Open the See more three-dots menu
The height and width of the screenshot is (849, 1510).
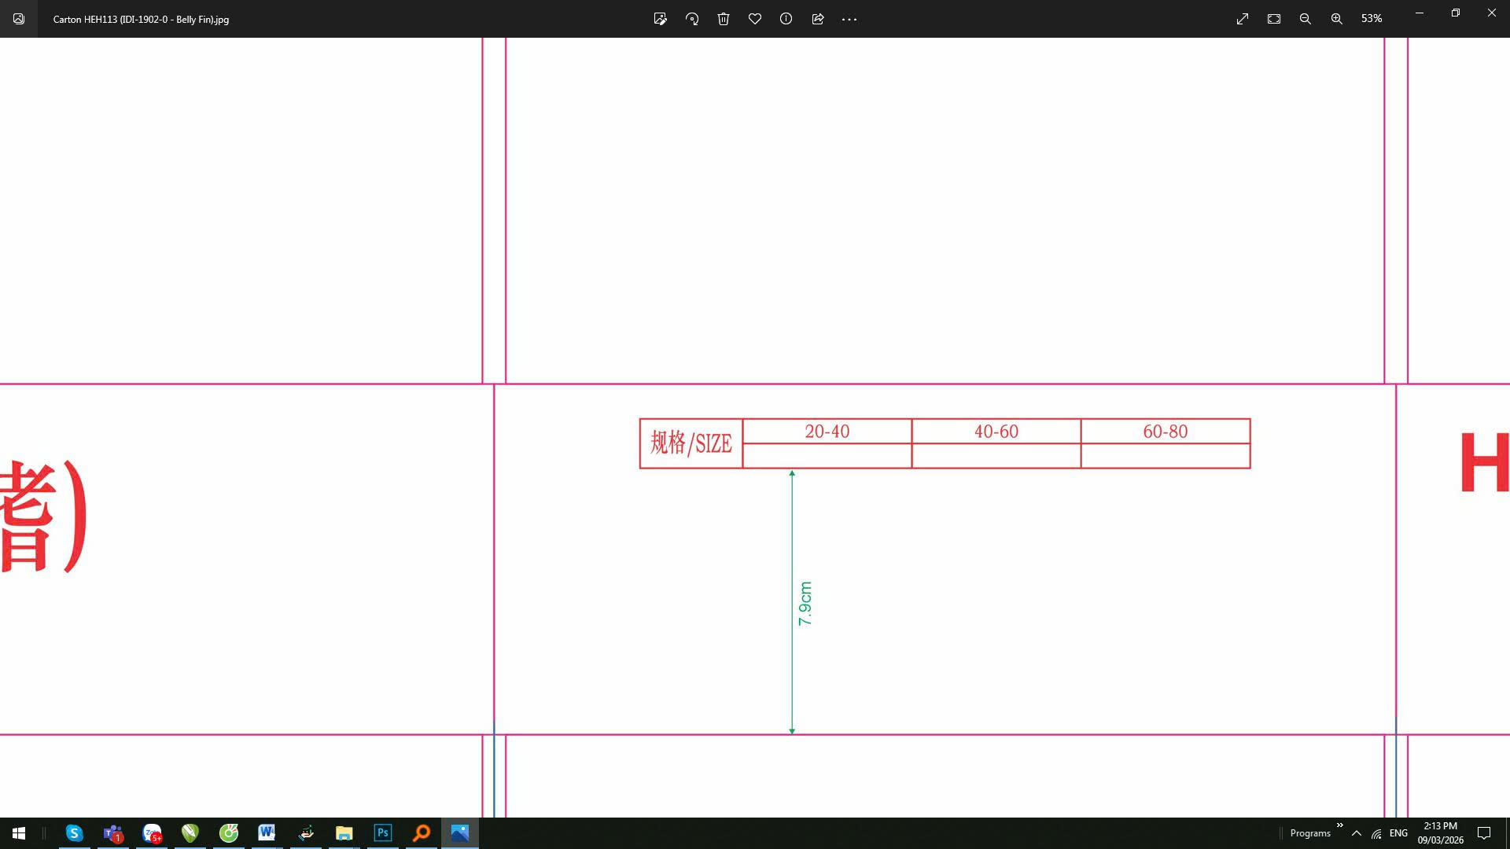click(x=849, y=19)
